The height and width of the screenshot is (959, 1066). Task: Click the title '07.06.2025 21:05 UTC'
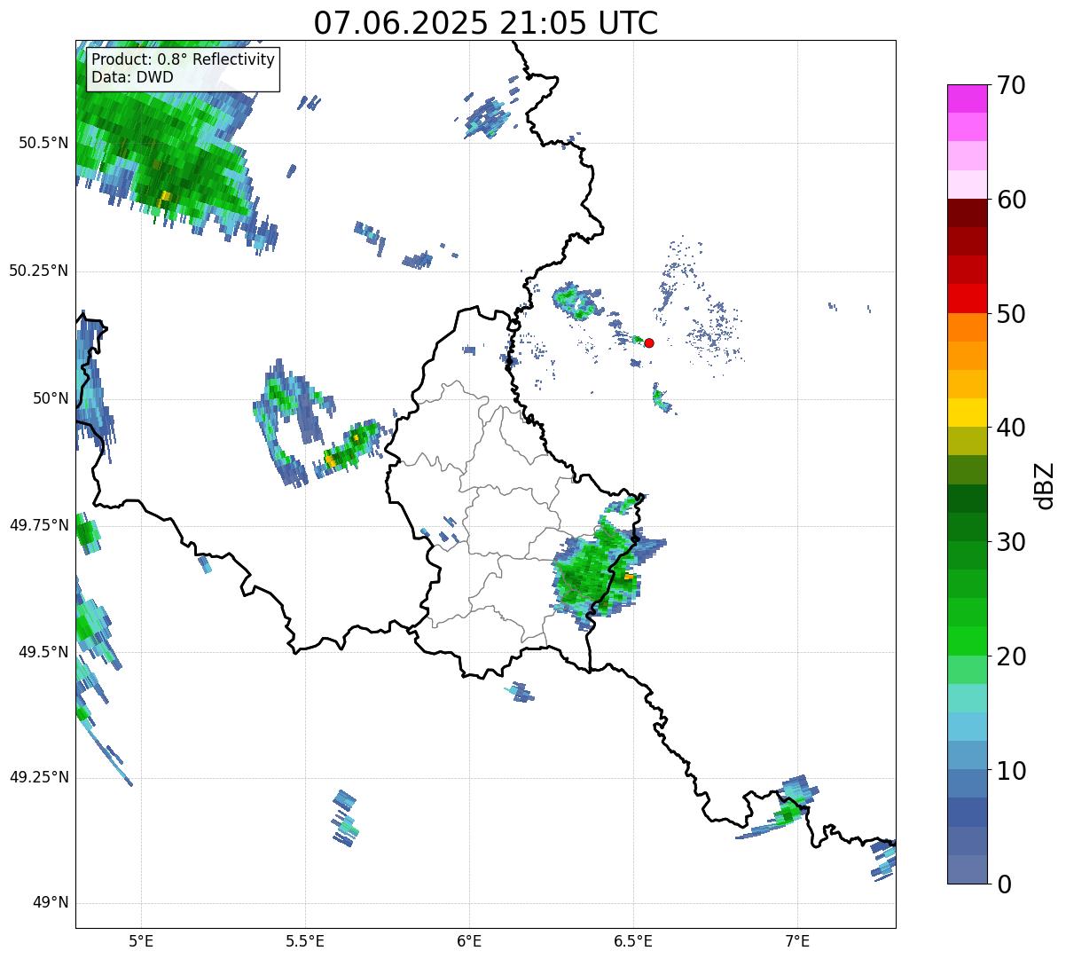click(x=486, y=23)
